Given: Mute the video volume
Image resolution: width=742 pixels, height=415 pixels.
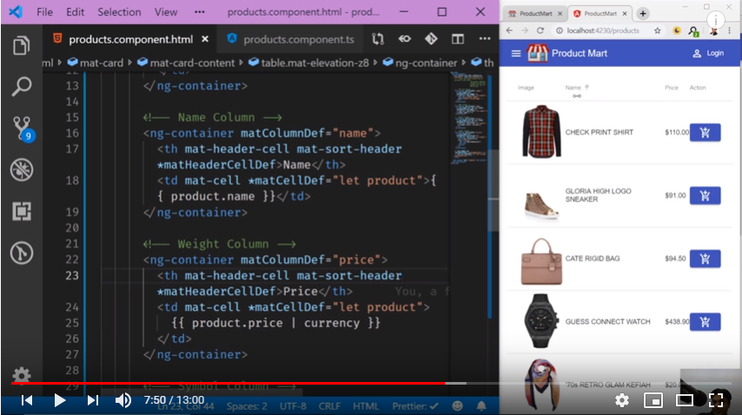Looking at the screenshot, I should (x=123, y=400).
